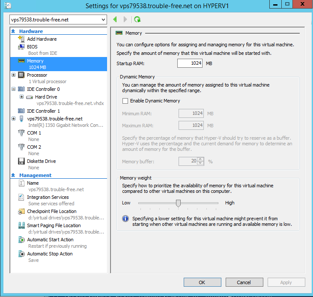Click the COM 1 port icon
The width and height of the screenshot is (313, 297).
pos(21,133)
